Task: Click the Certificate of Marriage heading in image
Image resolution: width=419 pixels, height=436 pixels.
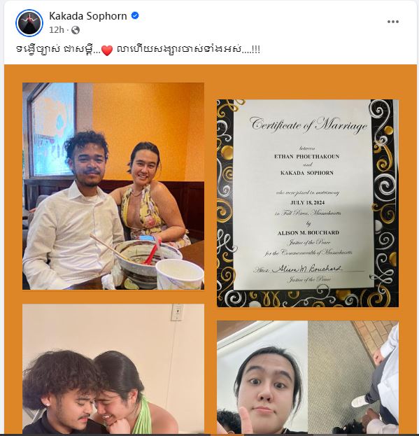Action: coord(308,125)
